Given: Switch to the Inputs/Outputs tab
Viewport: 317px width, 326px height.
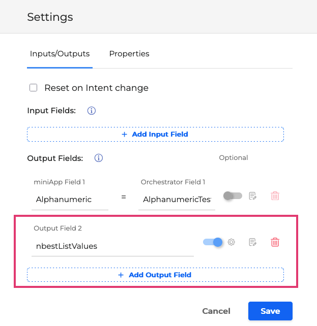Looking at the screenshot, I should coord(60,54).
